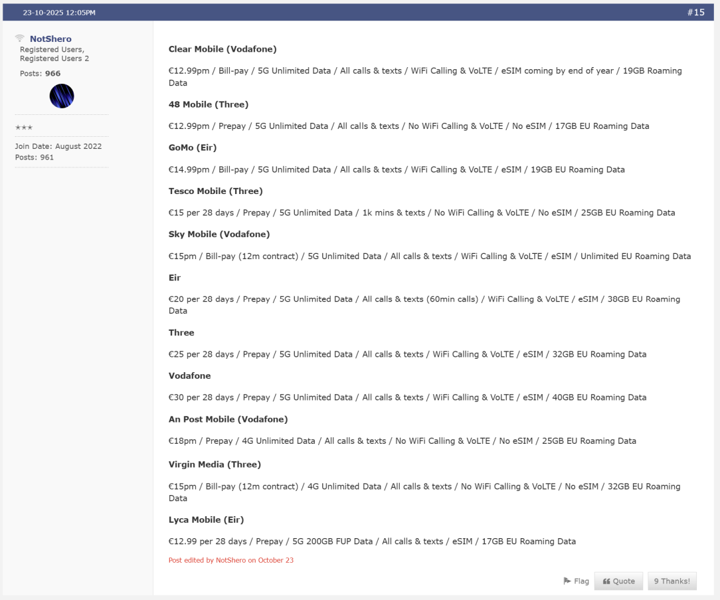Click the 'Virgin Media (Three)' heading
720x600 pixels.
(x=215, y=464)
